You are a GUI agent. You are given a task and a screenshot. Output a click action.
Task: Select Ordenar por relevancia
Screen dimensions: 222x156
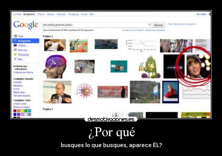[20, 67]
